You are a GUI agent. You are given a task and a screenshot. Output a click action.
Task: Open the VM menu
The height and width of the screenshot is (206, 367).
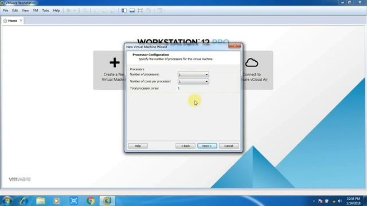(x=36, y=10)
